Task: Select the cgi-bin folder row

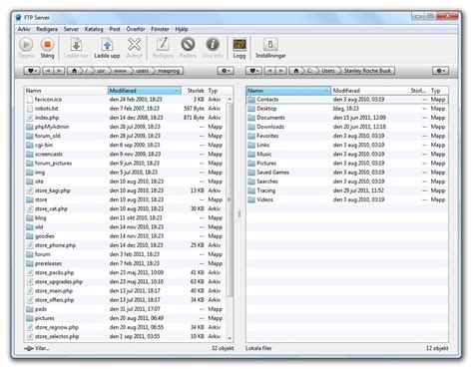Action: (125, 145)
